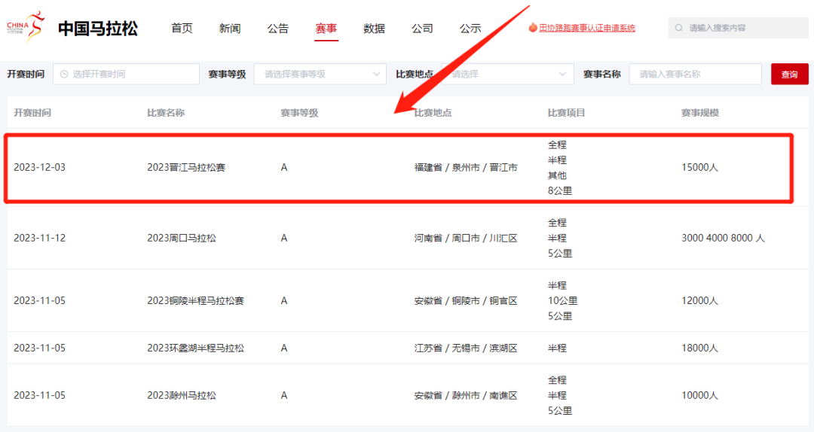Focus the 赛事名称 name input field

click(695, 74)
